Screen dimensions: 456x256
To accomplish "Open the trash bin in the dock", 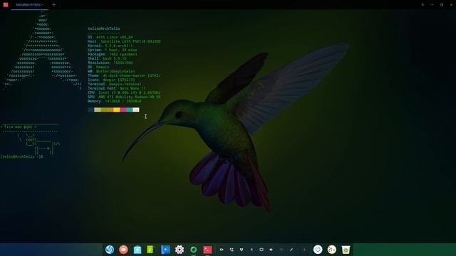I will [346, 250].
